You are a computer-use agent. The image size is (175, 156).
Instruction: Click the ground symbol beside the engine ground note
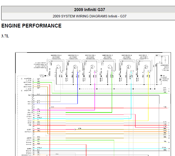click(x=161, y=75)
